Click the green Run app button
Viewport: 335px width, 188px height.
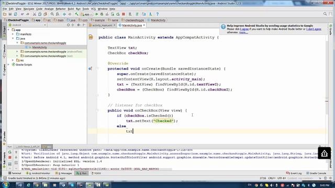point(96,14)
